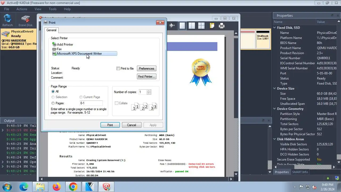
Task: Enable Print to file checkbox
Action: (118, 69)
